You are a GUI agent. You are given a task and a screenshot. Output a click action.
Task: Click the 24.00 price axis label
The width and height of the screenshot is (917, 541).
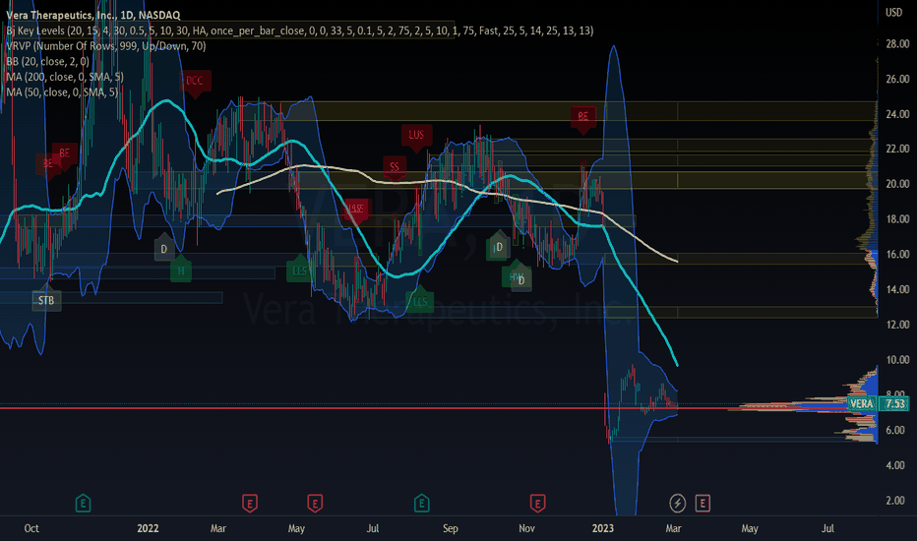[897, 114]
